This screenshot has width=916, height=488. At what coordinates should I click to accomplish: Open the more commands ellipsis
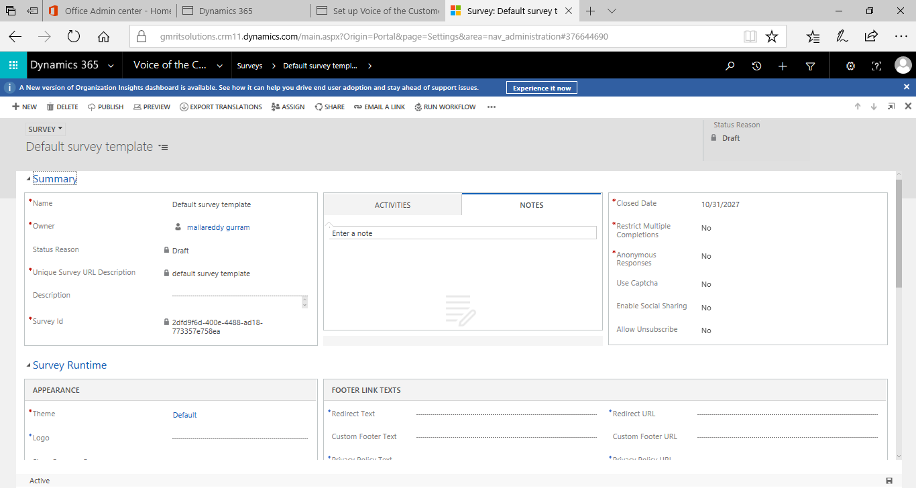pos(492,107)
